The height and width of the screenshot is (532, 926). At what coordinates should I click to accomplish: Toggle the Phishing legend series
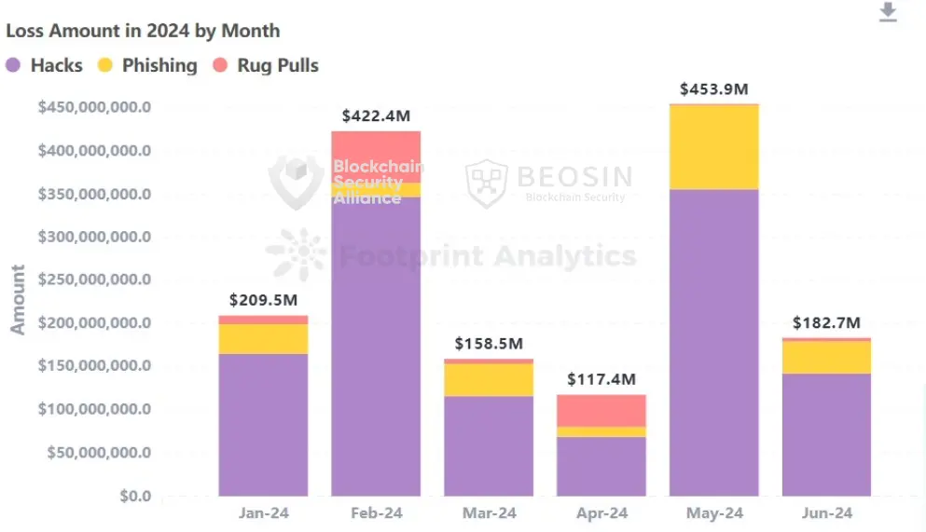click(x=160, y=65)
